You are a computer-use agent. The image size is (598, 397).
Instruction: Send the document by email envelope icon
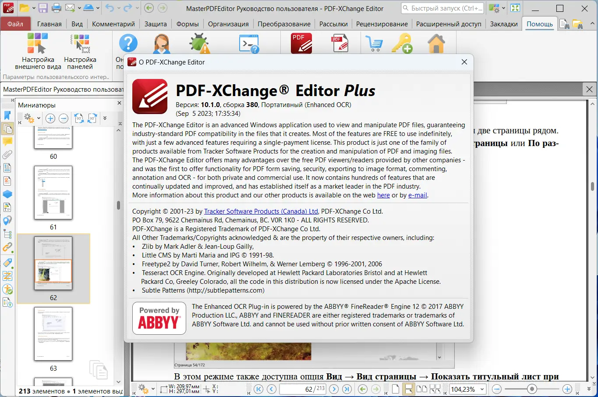coord(70,8)
